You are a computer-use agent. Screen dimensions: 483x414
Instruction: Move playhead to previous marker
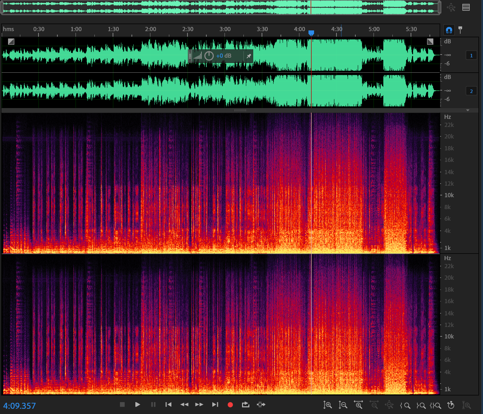[168, 405]
